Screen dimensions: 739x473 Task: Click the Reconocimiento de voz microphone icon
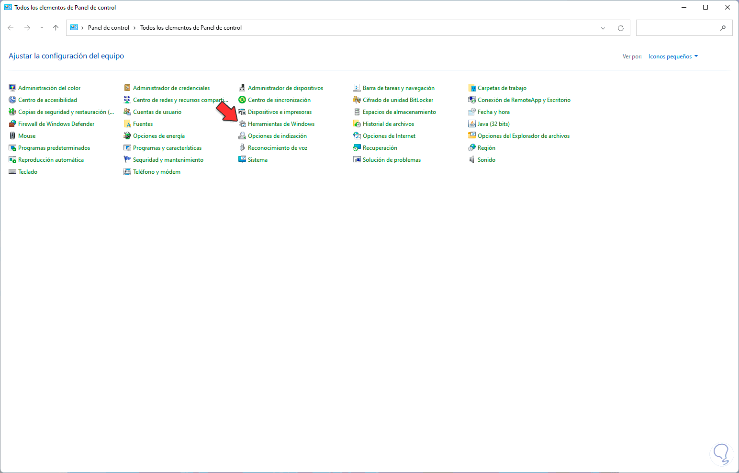pyautogui.click(x=242, y=147)
